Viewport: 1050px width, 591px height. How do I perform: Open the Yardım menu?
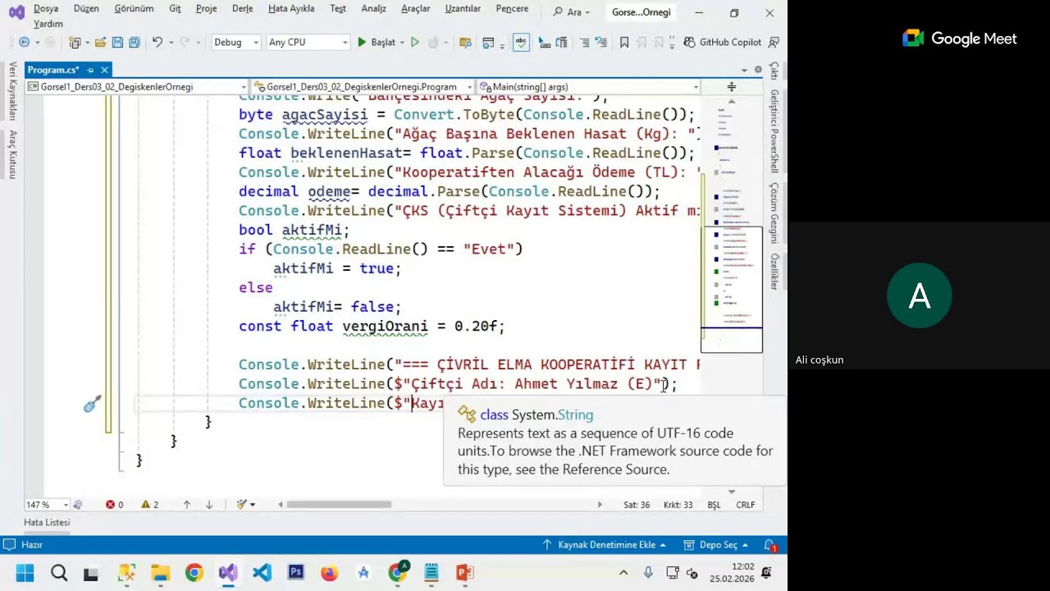pyautogui.click(x=48, y=24)
